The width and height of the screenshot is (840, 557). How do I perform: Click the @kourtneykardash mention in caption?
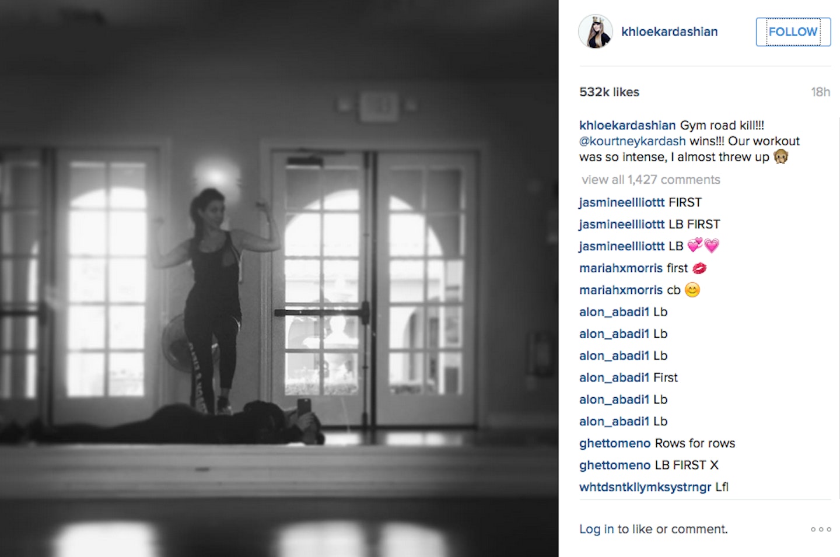[632, 141]
